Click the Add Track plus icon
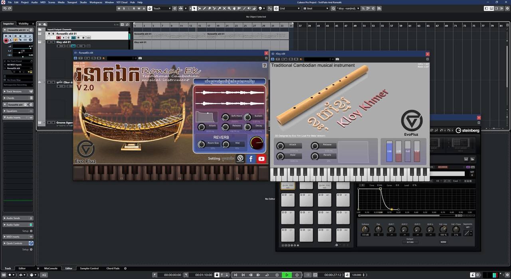511x279 pixels. (40, 24)
